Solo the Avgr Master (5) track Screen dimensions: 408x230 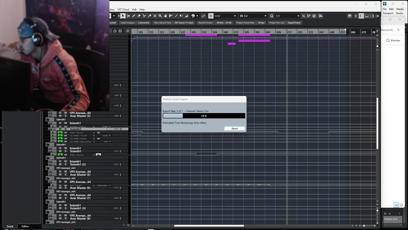tap(65, 174)
